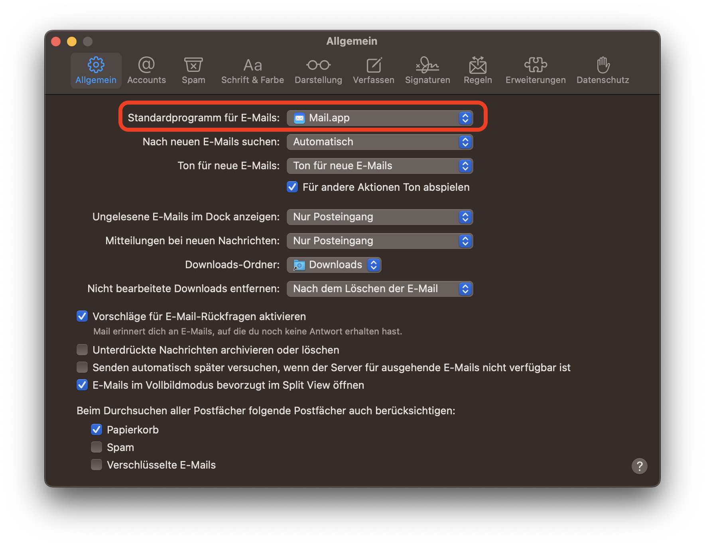Open the Verfassen compose settings

click(x=373, y=71)
